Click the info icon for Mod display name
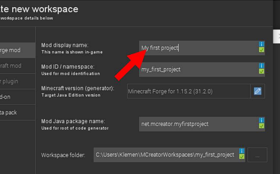Screen dimensions: 280x174 pos(262,44)
